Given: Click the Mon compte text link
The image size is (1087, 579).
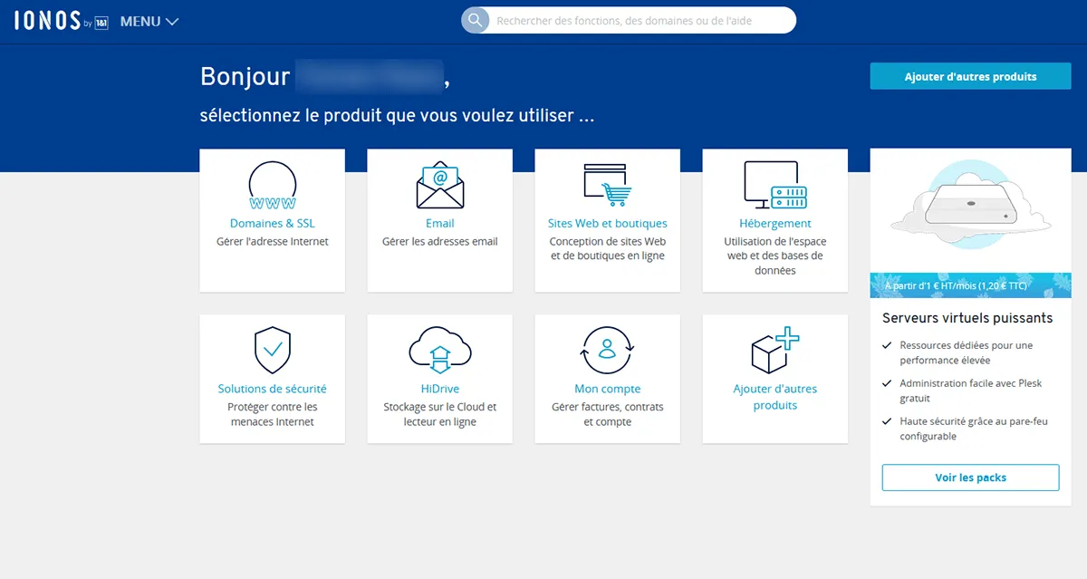Looking at the screenshot, I should click(x=607, y=389).
